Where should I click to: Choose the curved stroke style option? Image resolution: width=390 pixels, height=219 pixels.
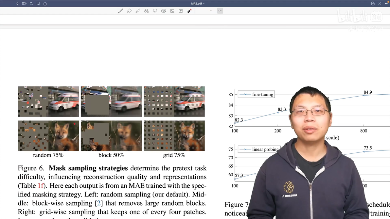coord(220,11)
